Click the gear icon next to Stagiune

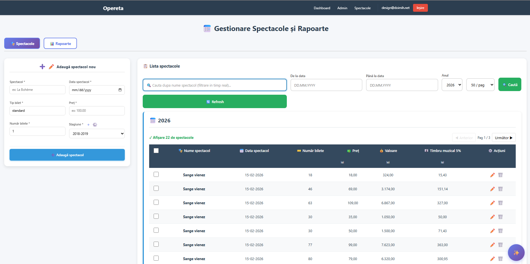click(x=95, y=125)
